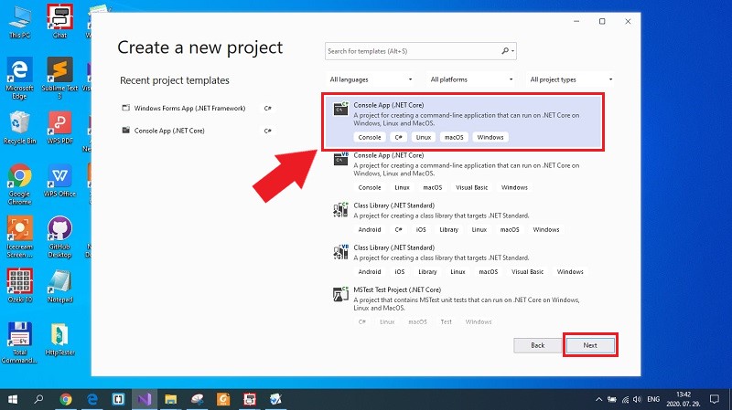Select the C# Class Library (.NET Standard) icon
The width and height of the screenshot is (732, 410).
(x=340, y=210)
